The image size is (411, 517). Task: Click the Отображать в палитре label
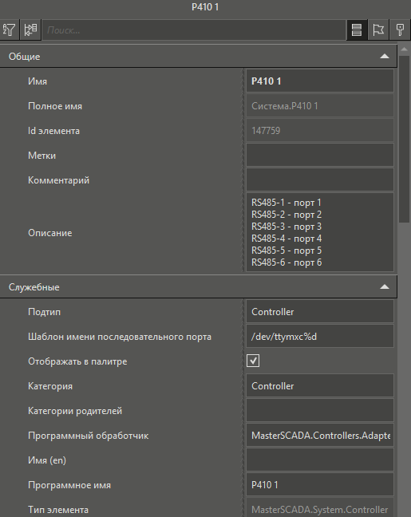point(77,361)
